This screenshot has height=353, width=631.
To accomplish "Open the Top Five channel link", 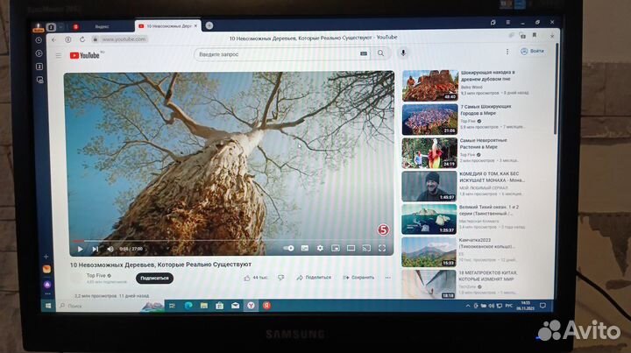I will [x=96, y=276].
